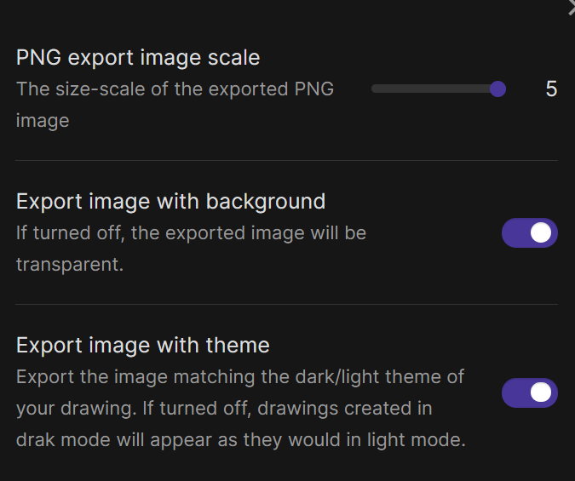Click the divider line below PNG export scale section

[286, 160]
